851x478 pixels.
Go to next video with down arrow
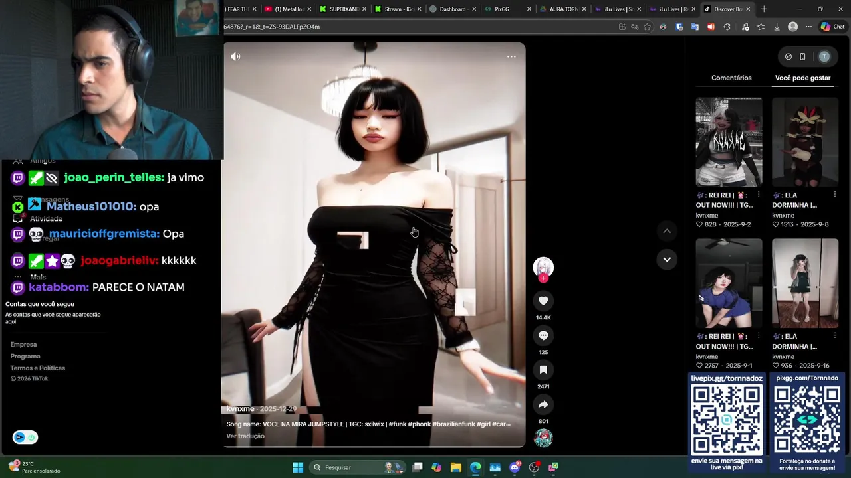[667, 259]
